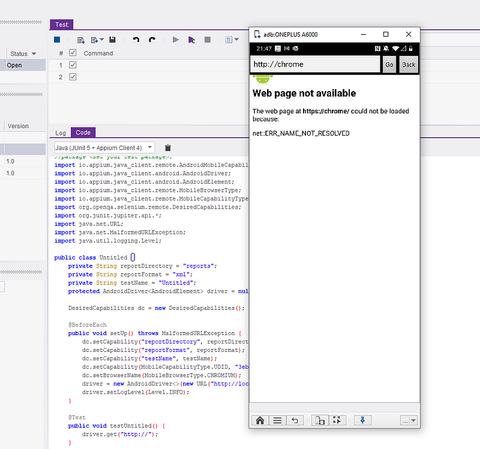Switch to the Log tab
Viewport: 480px width, 449px height.
point(61,132)
